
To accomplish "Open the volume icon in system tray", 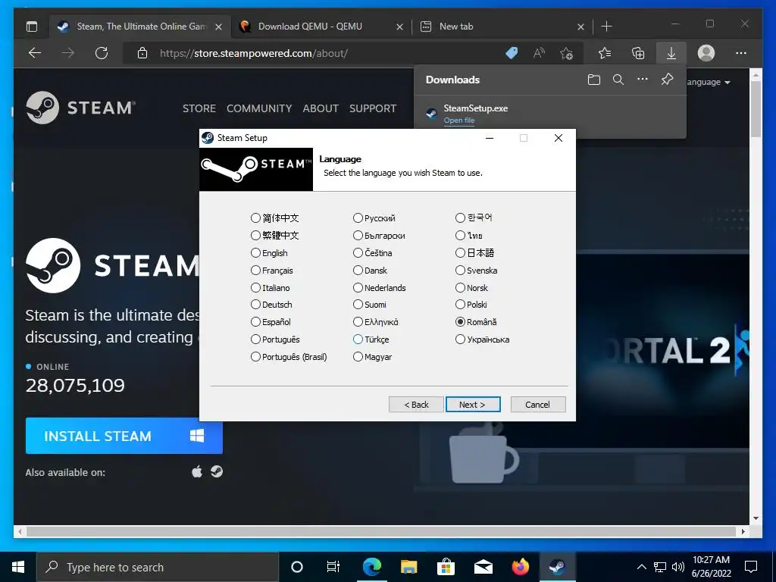I will [678, 567].
